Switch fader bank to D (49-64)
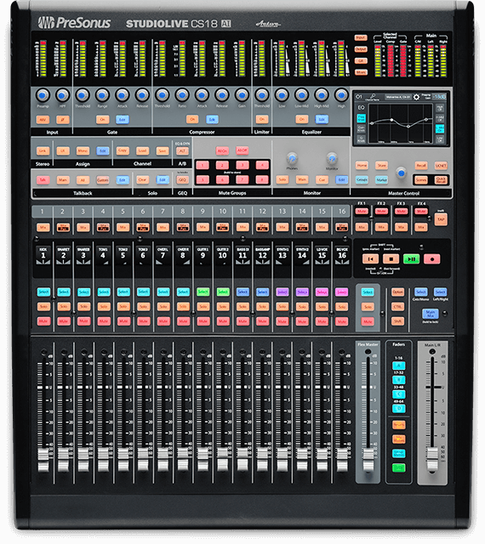 [x=398, y=409]
